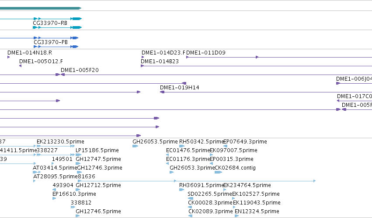The height and width of the screenshot is (218, 372).
Task: Select the EK119043.5prime label
Action: (x=257, y=203)
